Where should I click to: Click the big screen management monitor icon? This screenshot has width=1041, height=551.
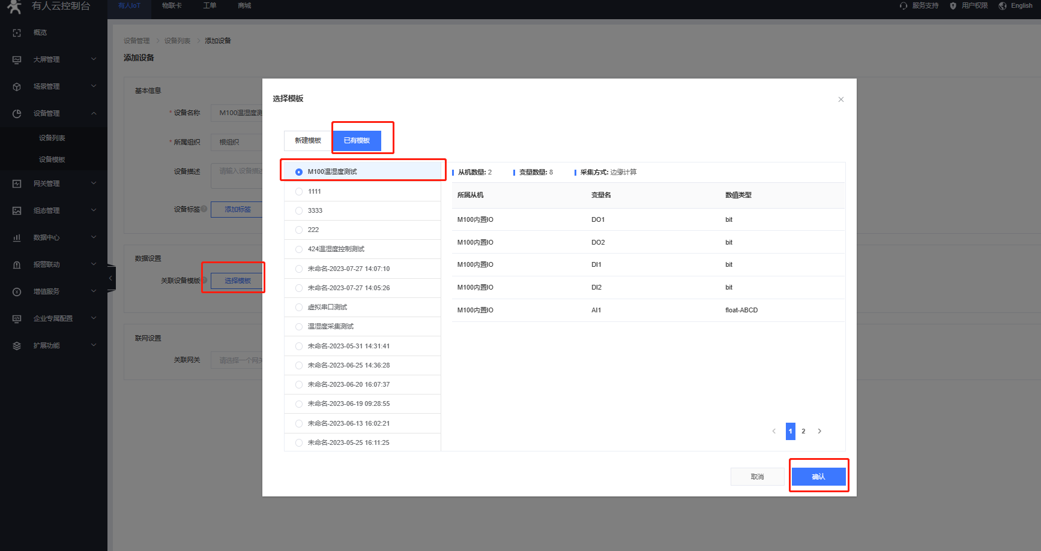click(17, 60)
